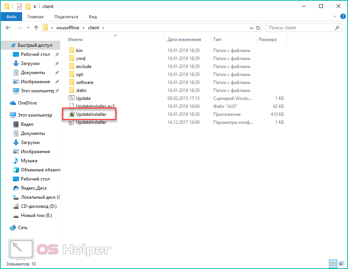The height and width of the screenshot is (269, 348).
Task: Select the cmd folder icon
Action: pos(72,58)
